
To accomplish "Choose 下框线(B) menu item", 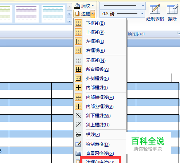I will click(100, 23).
